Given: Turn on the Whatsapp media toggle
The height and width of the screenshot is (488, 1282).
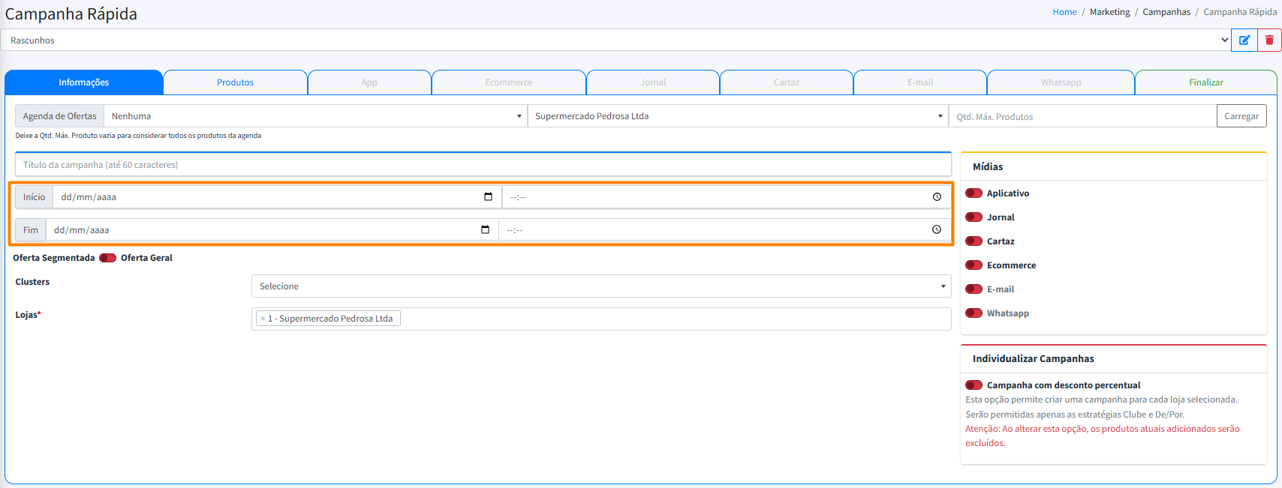Looking at the screenshot, I should click(x=974, y=313).
